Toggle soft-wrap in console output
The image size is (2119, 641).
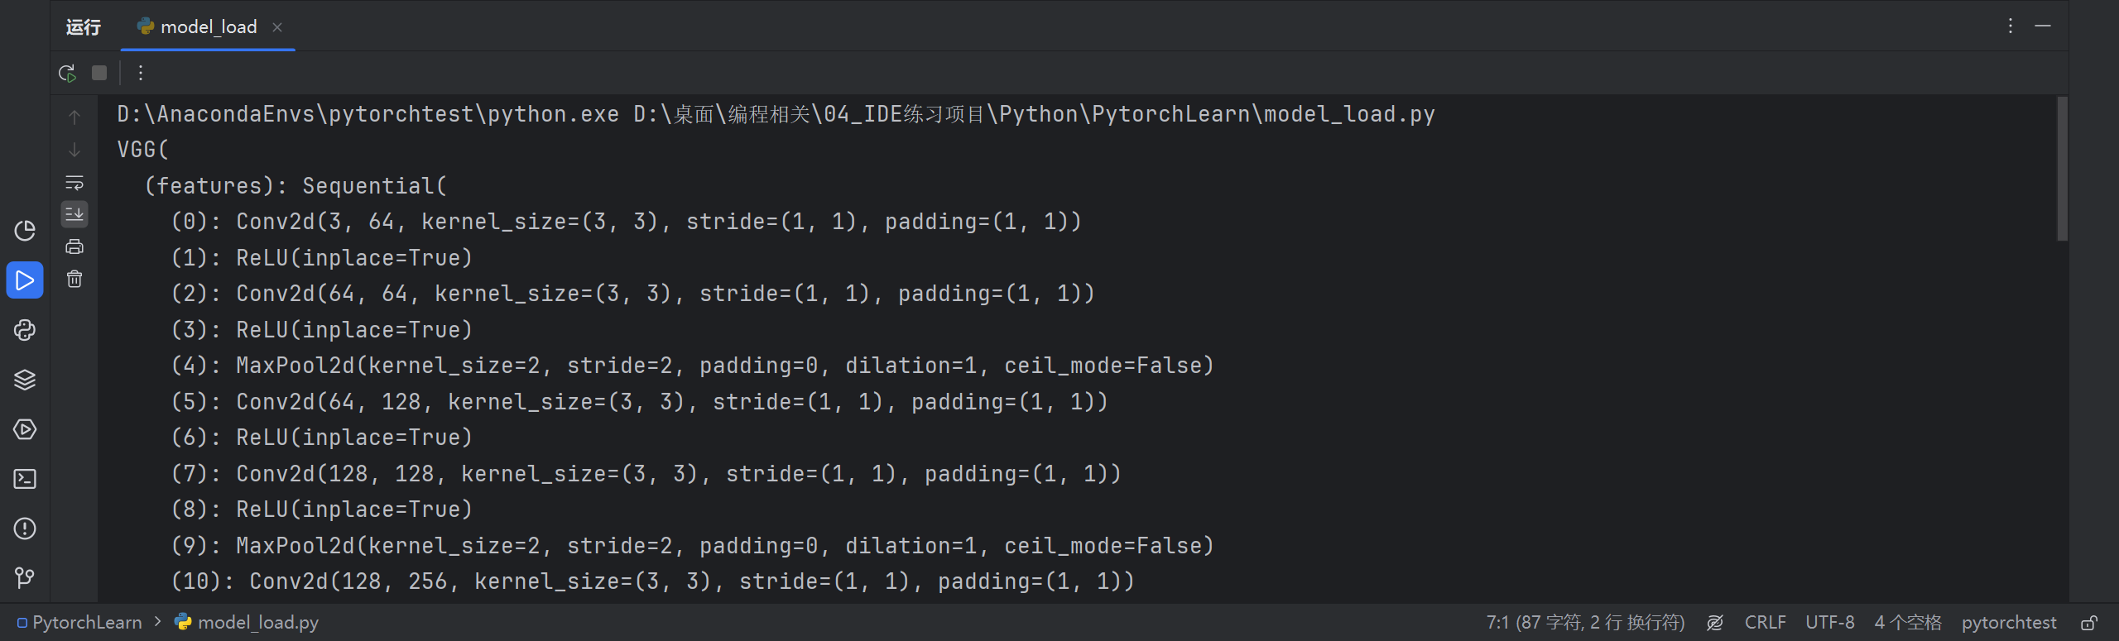click(x=74, y=182)
